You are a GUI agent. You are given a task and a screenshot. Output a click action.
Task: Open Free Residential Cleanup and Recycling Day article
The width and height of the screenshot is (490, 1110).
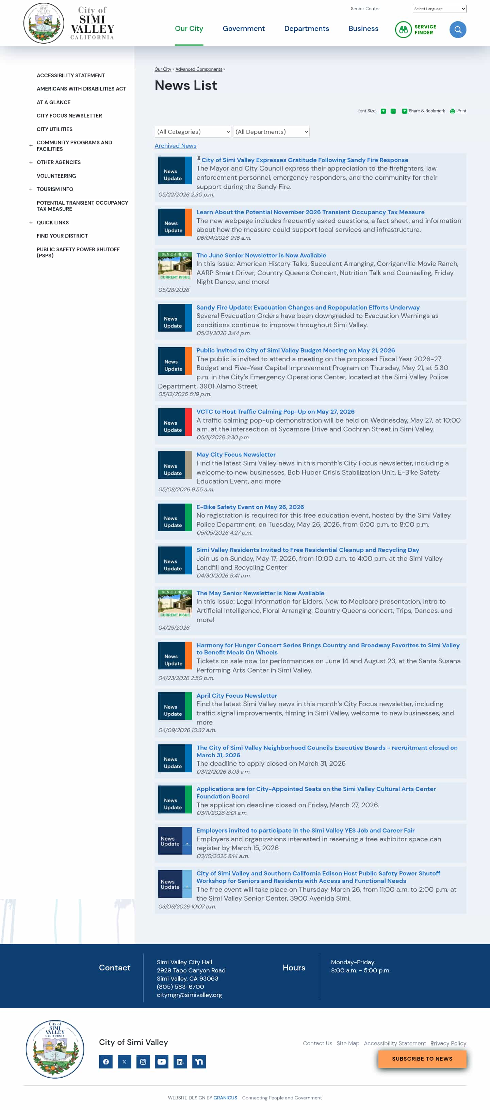(308, 550)
